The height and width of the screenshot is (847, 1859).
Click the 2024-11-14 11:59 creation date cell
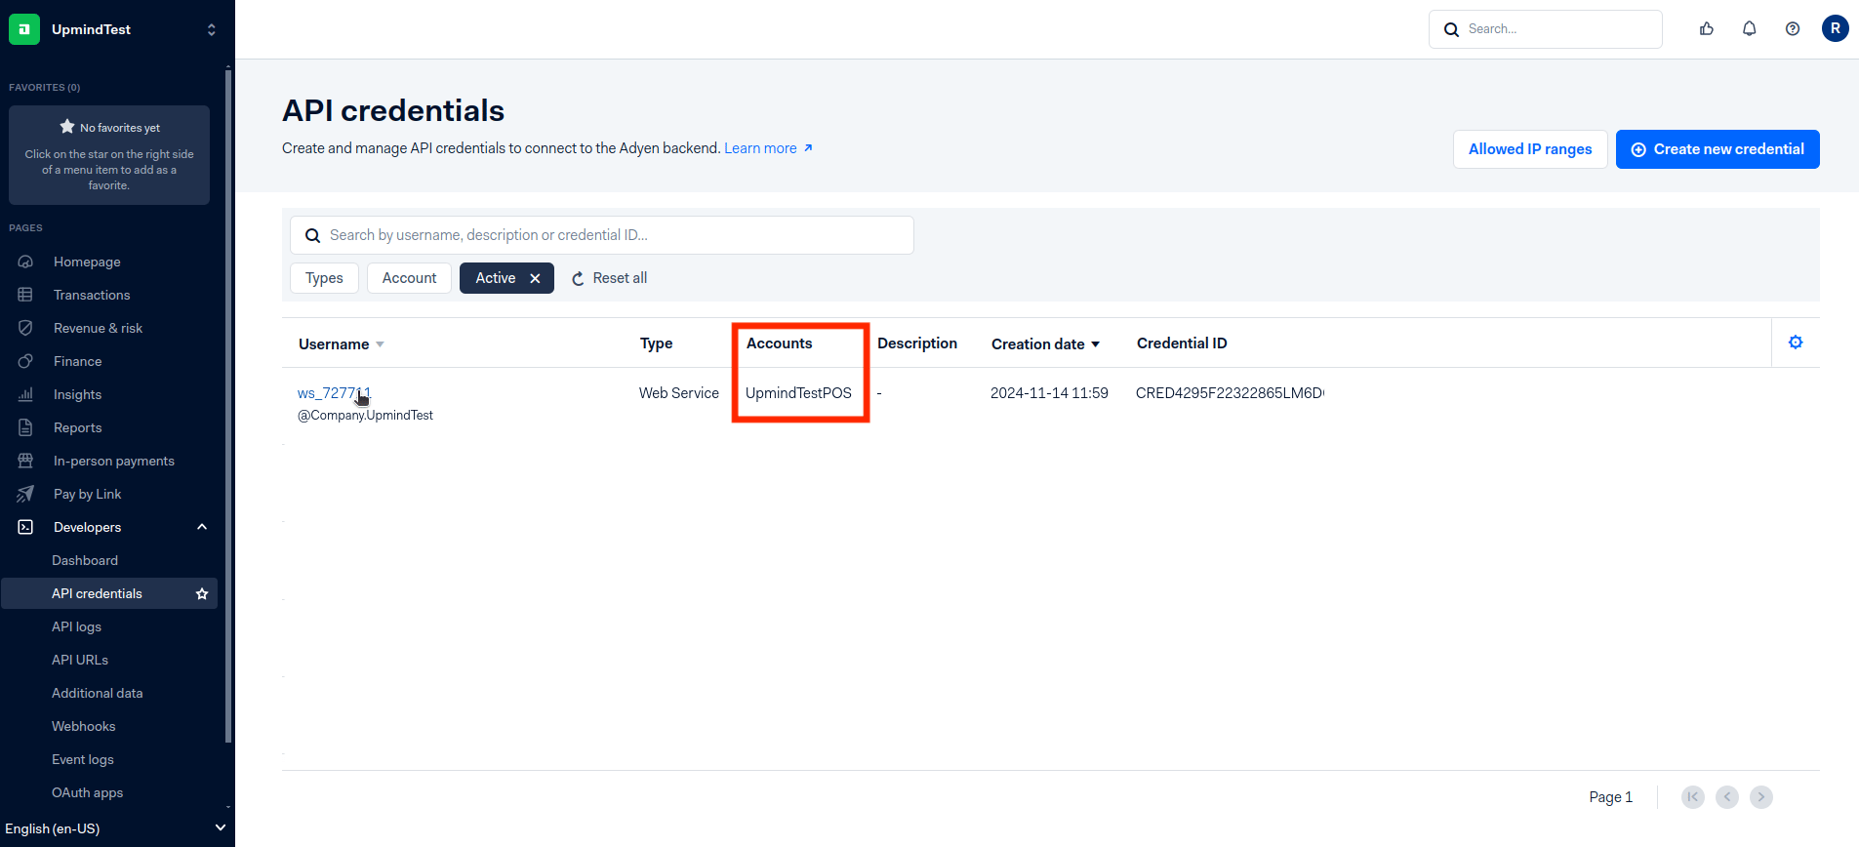[1049, 393]
